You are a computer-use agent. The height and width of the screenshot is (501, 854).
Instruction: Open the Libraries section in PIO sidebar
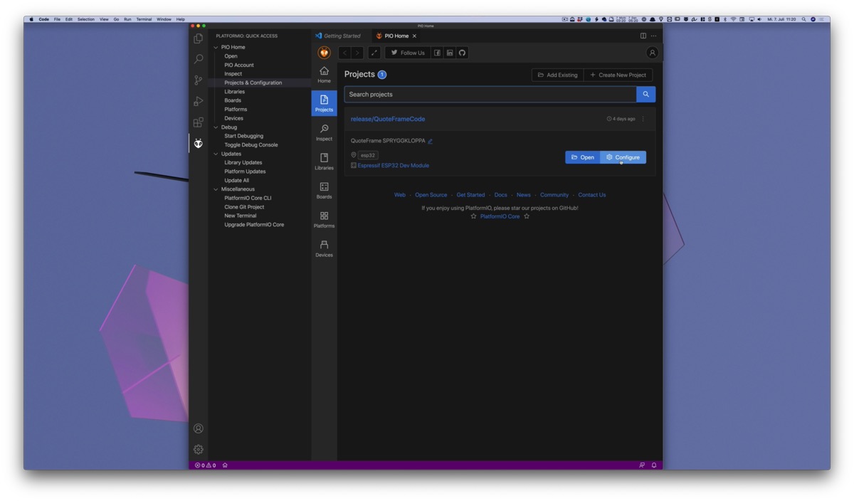pos(324,162)
